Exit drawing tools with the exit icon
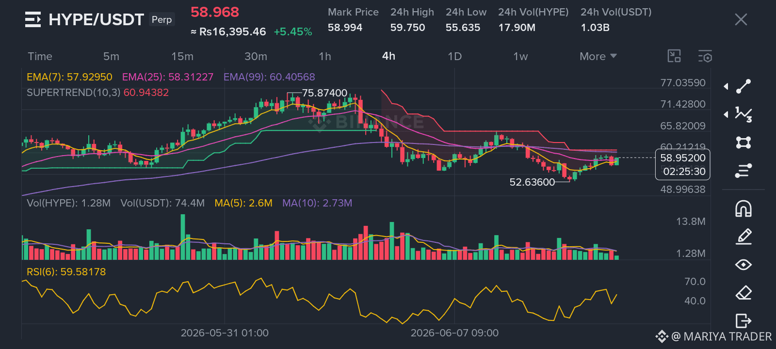The image size is (776, 349). click(744, 321)
